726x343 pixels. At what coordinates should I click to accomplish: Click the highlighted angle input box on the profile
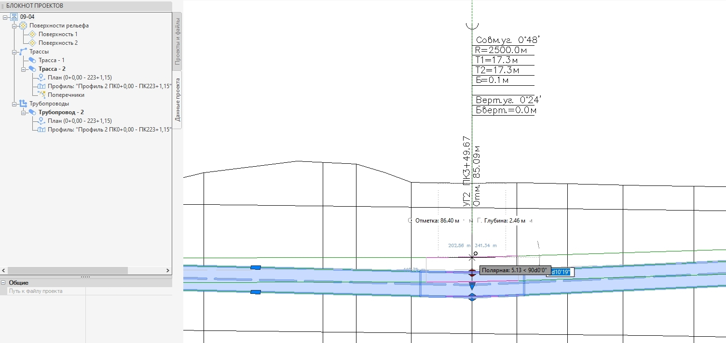[x=560, y=272]
